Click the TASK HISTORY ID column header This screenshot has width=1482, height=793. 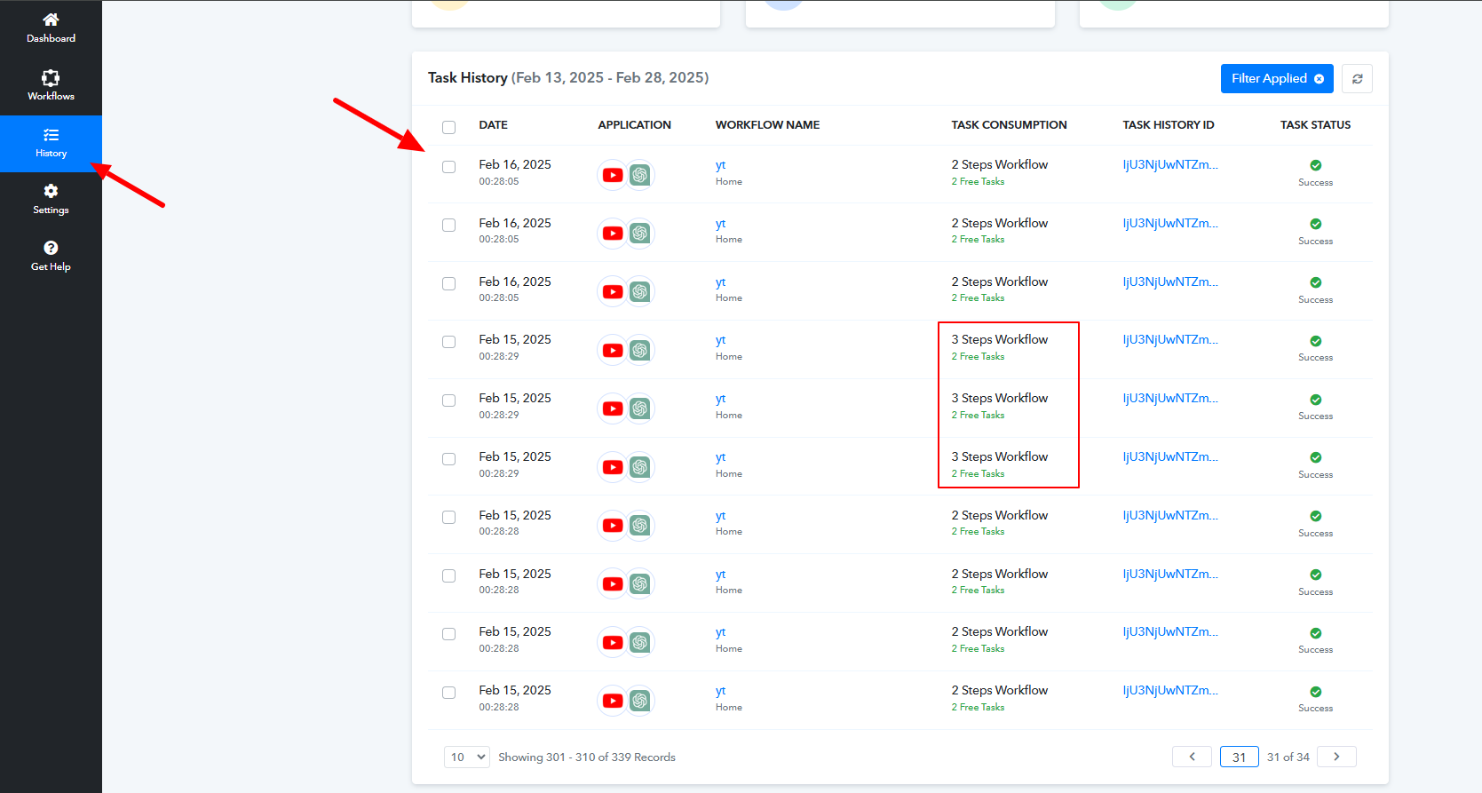1169,125
